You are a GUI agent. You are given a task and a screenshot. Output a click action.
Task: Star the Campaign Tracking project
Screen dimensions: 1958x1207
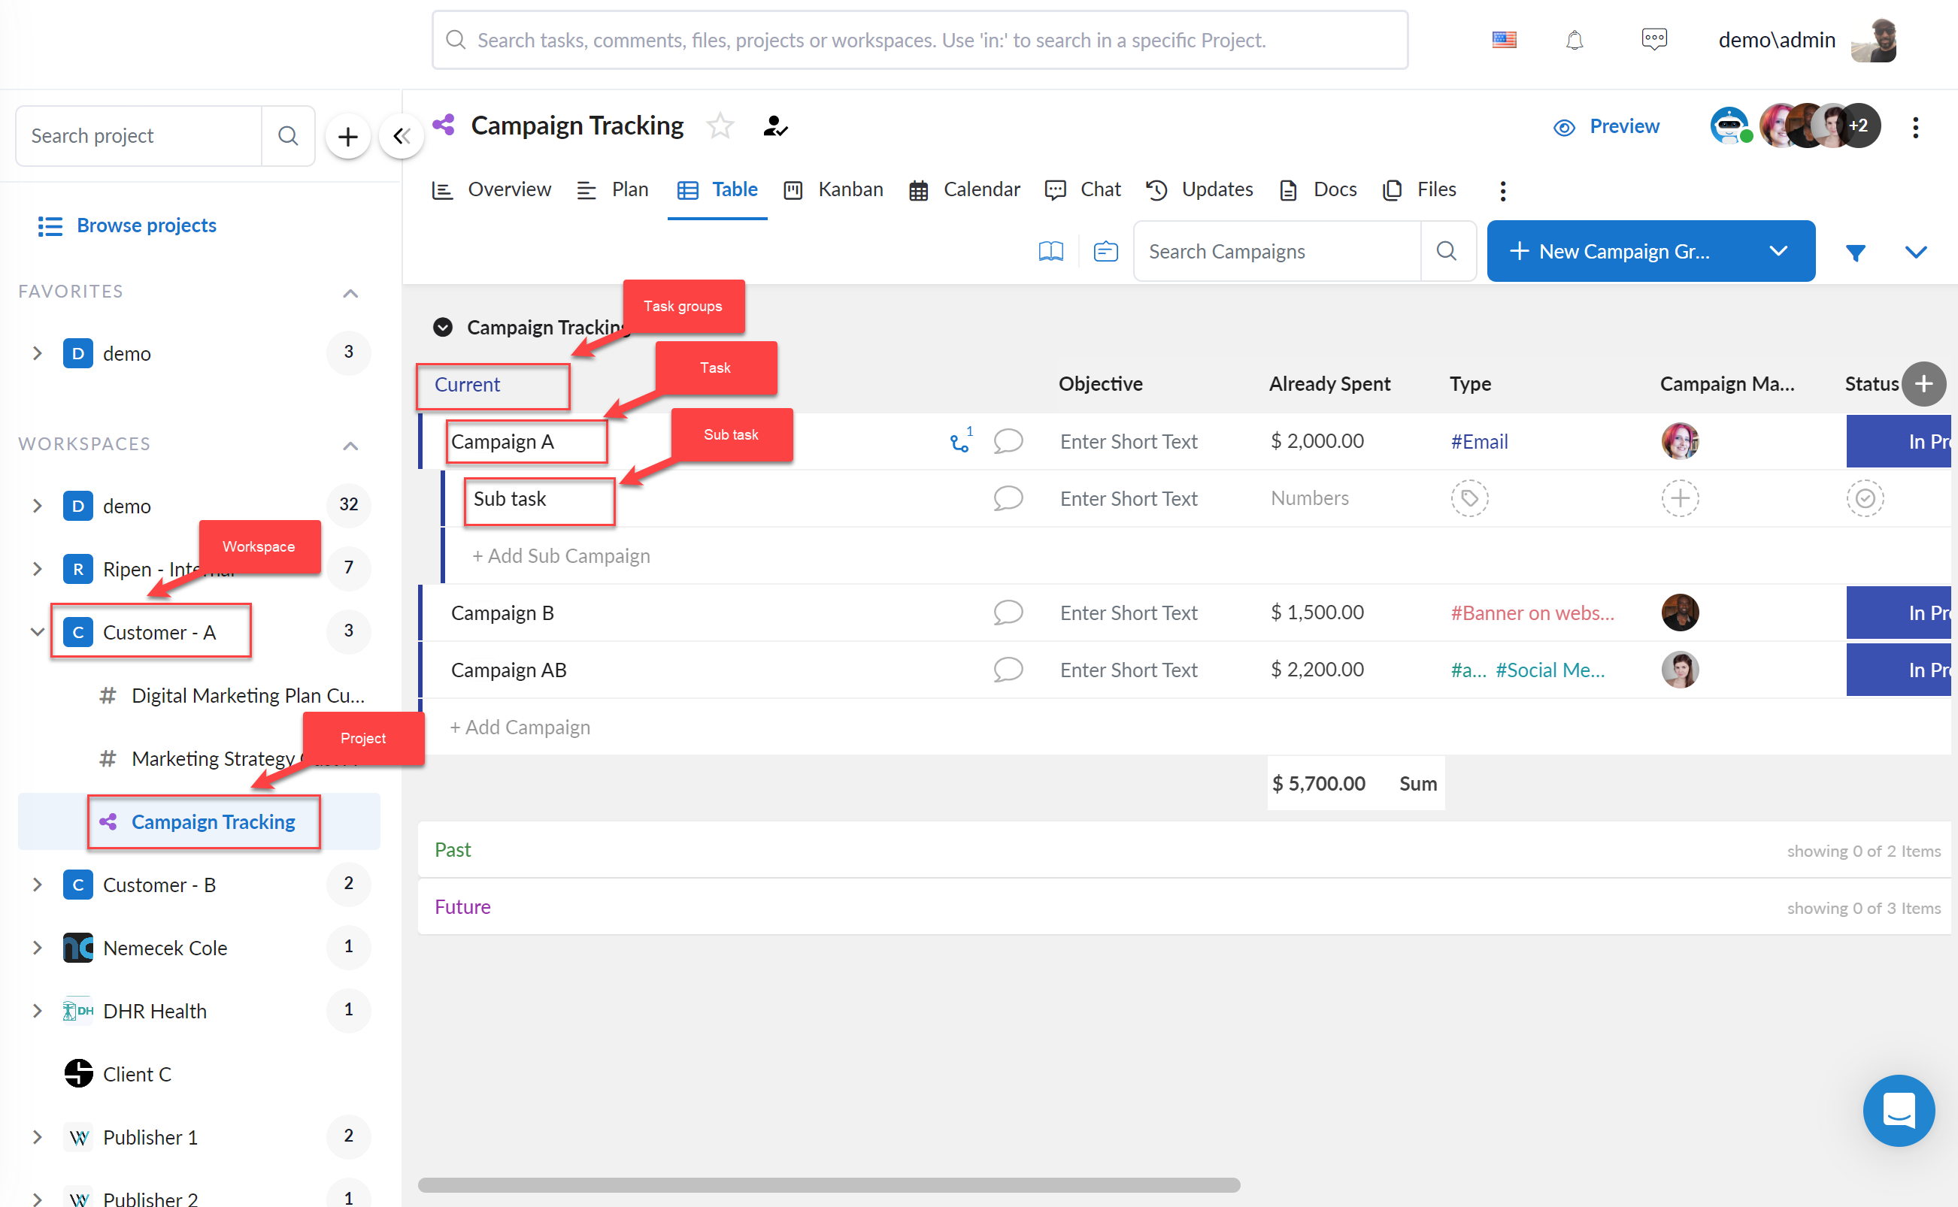pyautogui.click(x=720, y=126)
